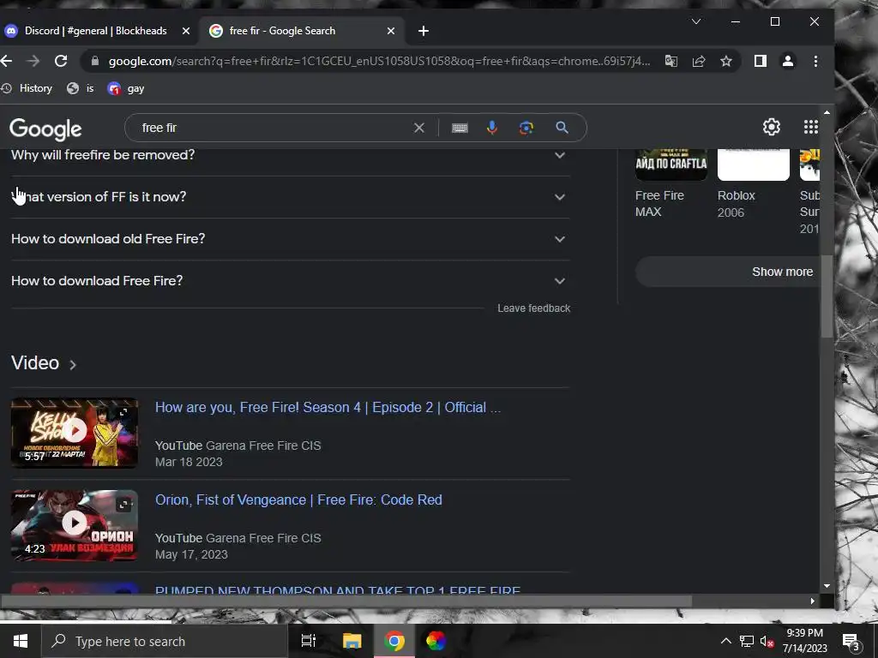Go to Google home via logo
This screenshot has height=658, width=878.
[x=45, y=129]
